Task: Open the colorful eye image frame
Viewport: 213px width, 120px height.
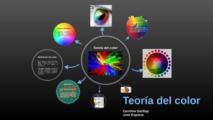Action: point(101,16)
